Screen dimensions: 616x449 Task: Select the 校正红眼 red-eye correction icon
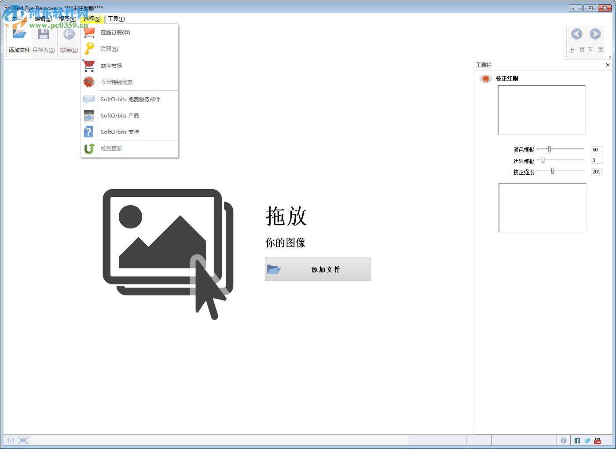485,78
